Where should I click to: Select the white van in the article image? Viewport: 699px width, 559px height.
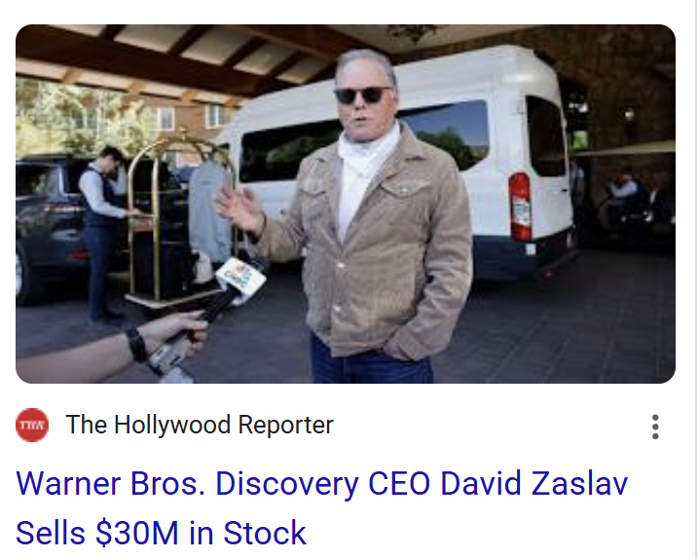[x=446, y=161]
